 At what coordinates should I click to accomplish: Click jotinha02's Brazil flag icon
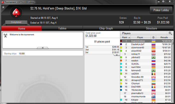pos(153,57)
